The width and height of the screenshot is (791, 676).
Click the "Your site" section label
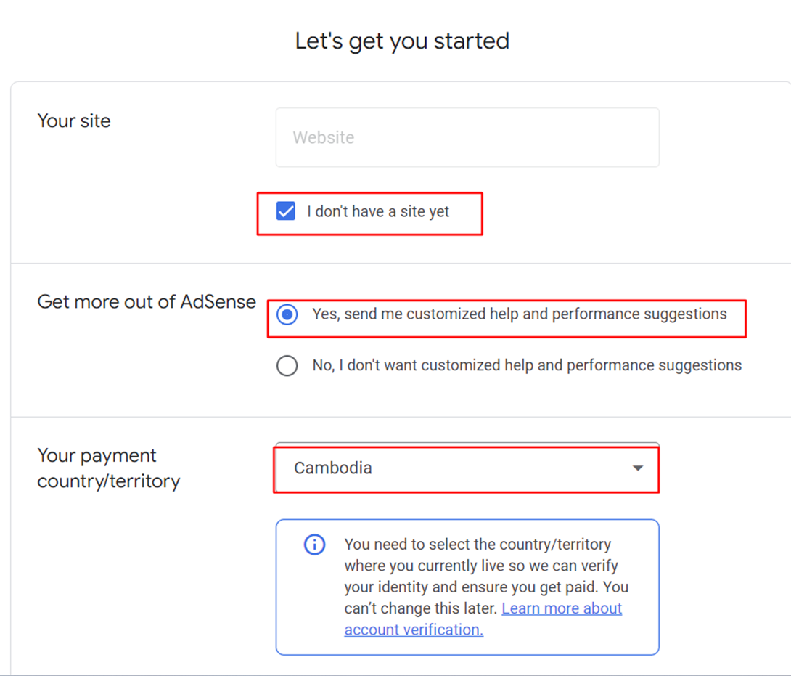(74, 121)
